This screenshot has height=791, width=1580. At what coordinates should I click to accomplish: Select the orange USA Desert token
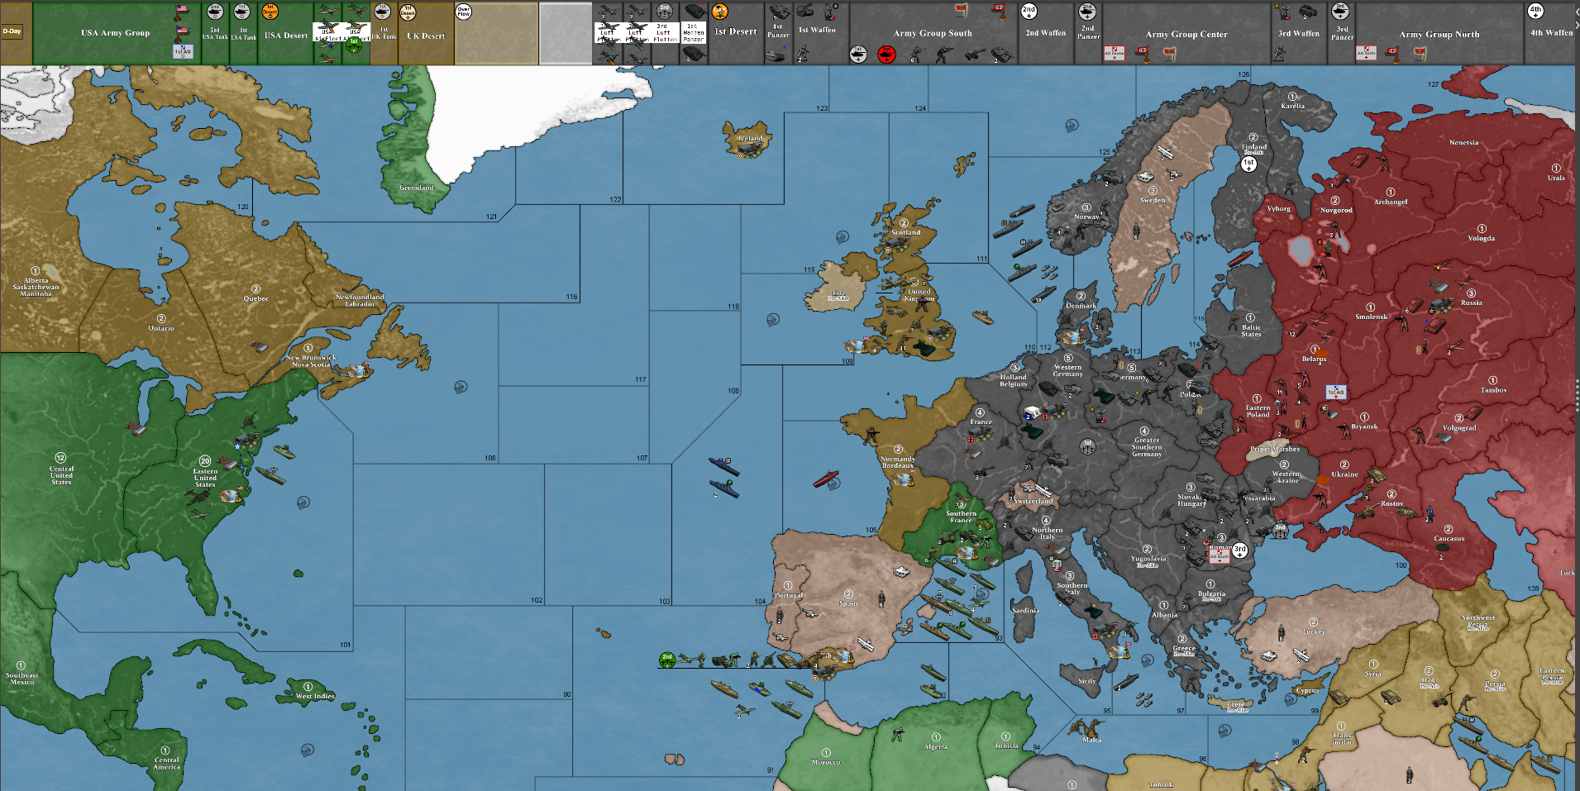point(270,12)
